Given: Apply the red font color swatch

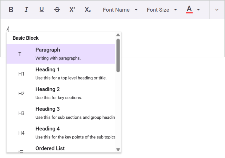Looking at the screenshot, I should pos(189,10).
